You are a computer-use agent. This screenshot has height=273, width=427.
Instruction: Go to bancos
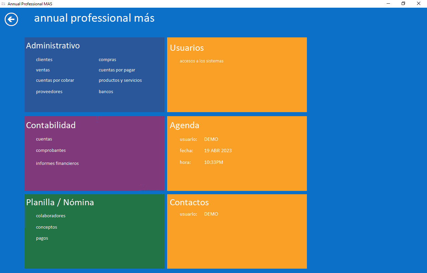point(106,92)
